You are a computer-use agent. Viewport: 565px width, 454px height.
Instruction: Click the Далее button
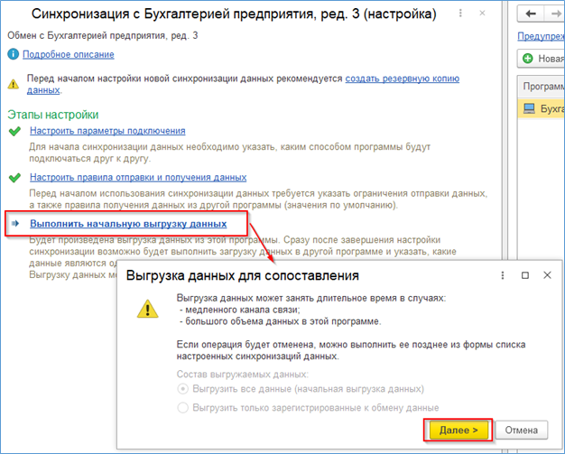(458, 430)
